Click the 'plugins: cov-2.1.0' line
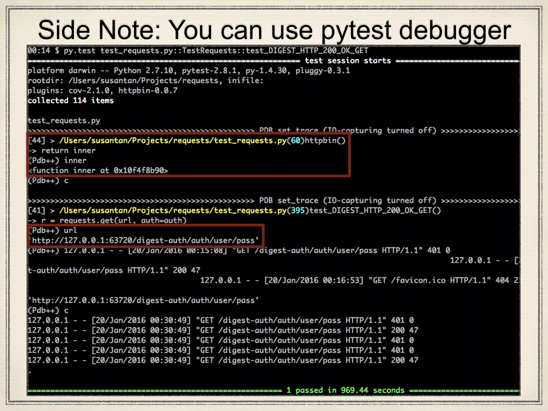Viewport: 548px width, 411px height. pos(102,90)
